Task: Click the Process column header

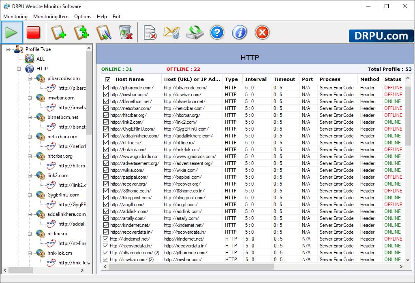Action: [330, 79]
